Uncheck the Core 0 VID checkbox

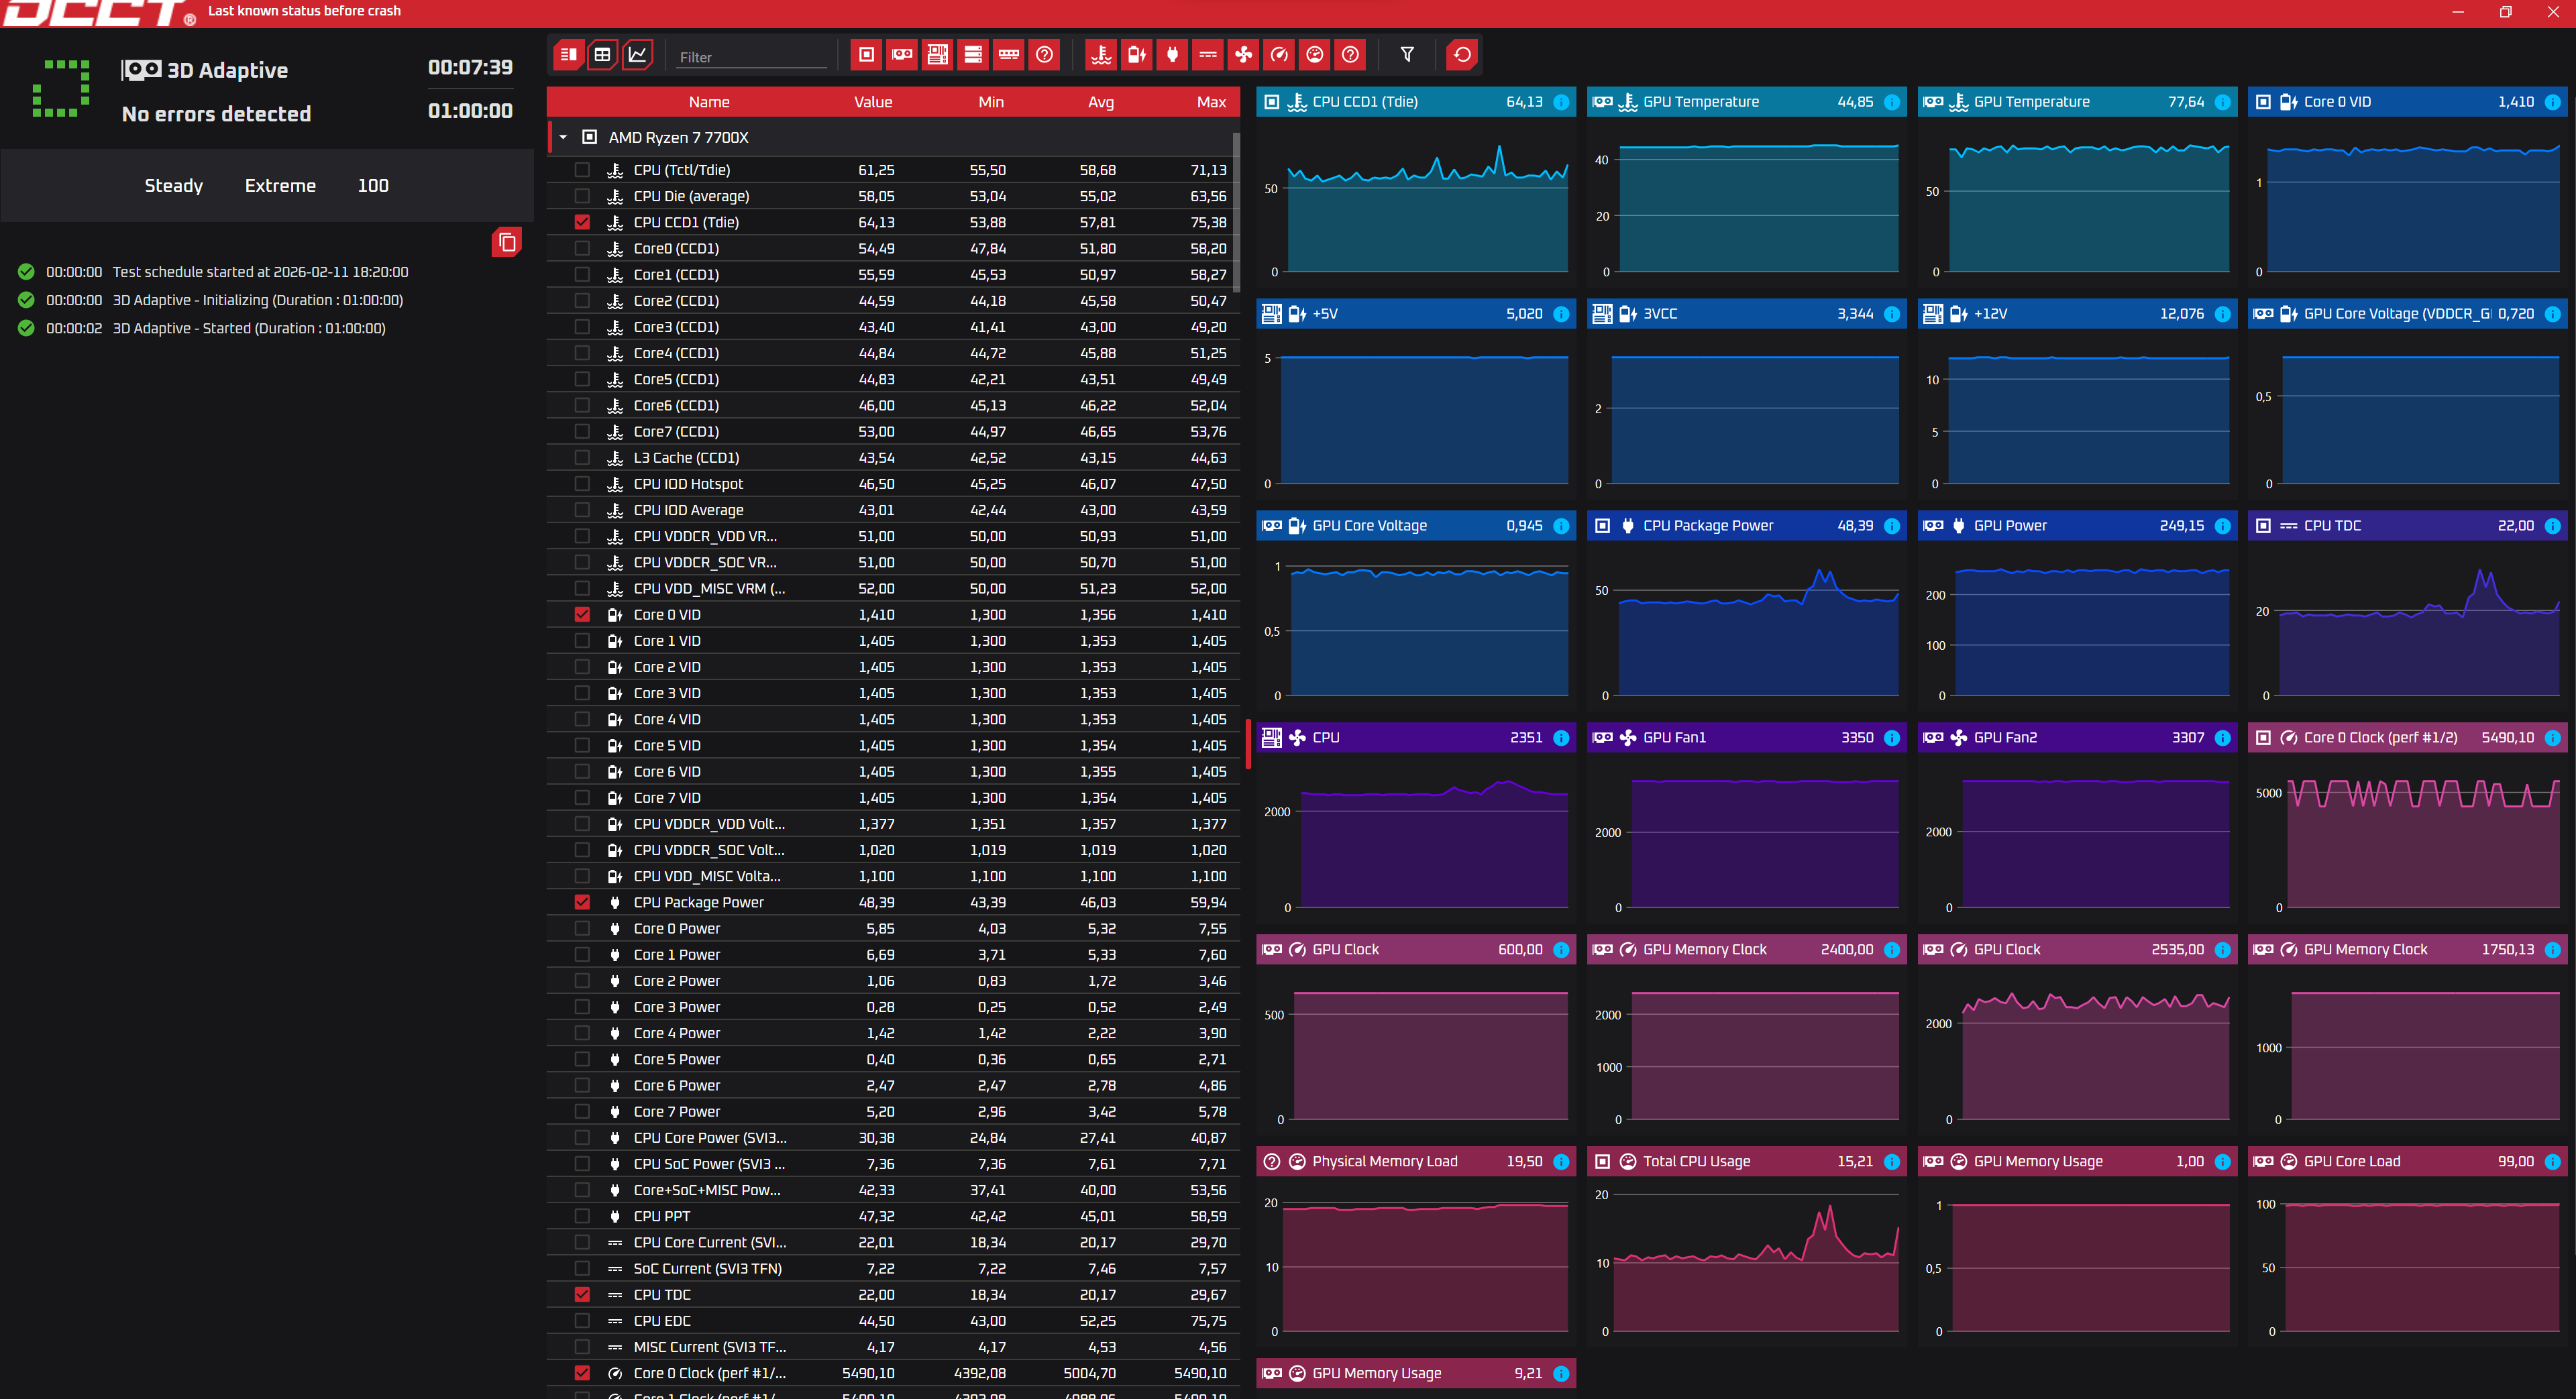(x=582, y=615)
